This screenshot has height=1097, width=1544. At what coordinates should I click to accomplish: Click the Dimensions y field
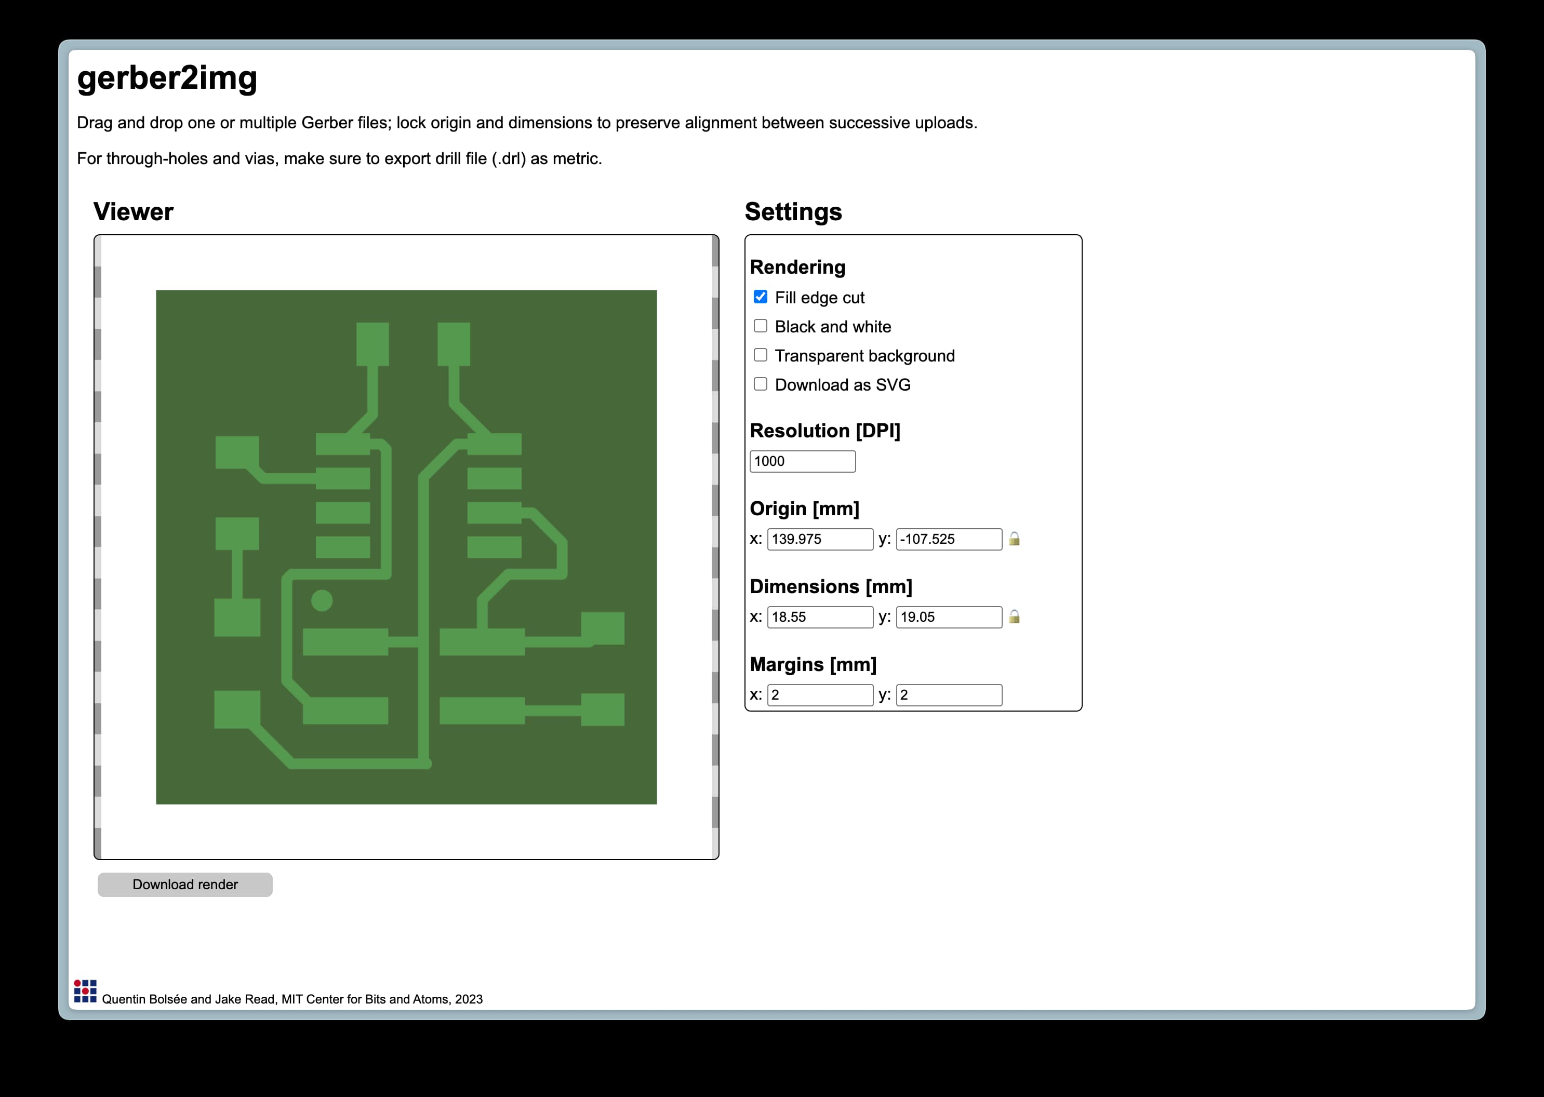(948, 617)
